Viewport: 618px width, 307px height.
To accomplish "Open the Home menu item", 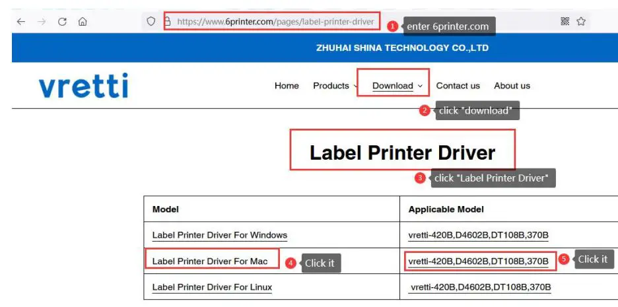I will click(287, 86).
